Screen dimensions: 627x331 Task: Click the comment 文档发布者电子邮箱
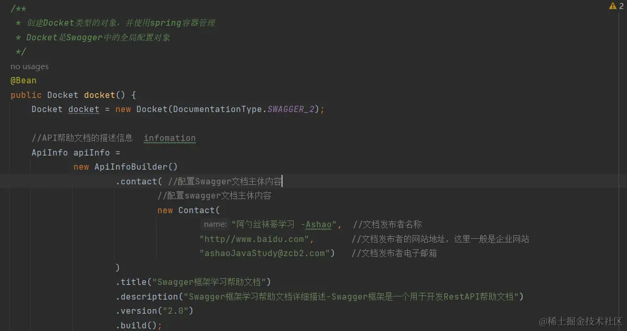(x=394, y=253)
